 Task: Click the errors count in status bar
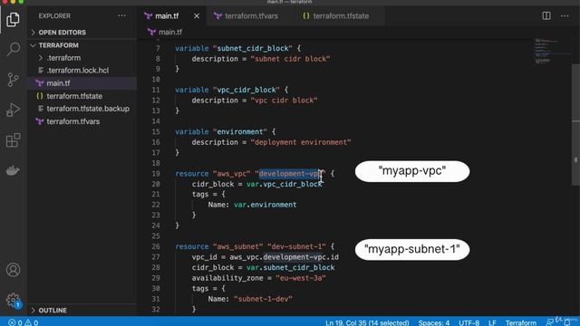pyautogui.click(x=15, y=322)
